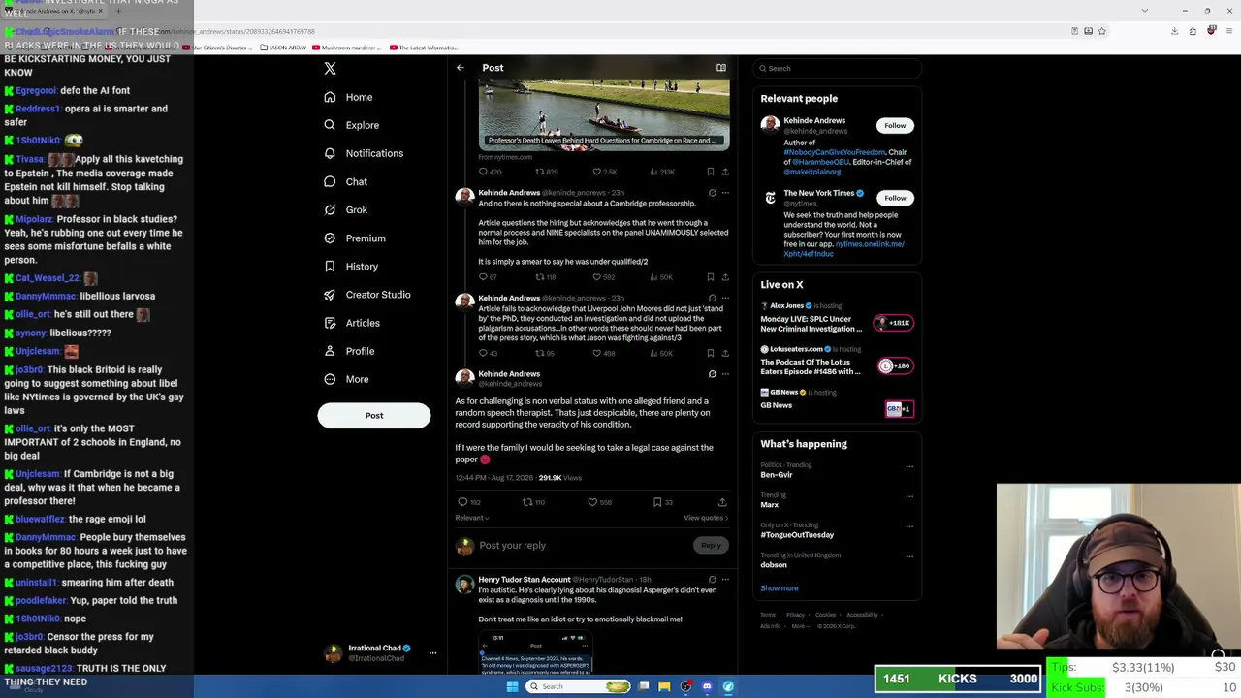Click the Creator Studio rocket icon
The image size is (1241, 698).
330,294
